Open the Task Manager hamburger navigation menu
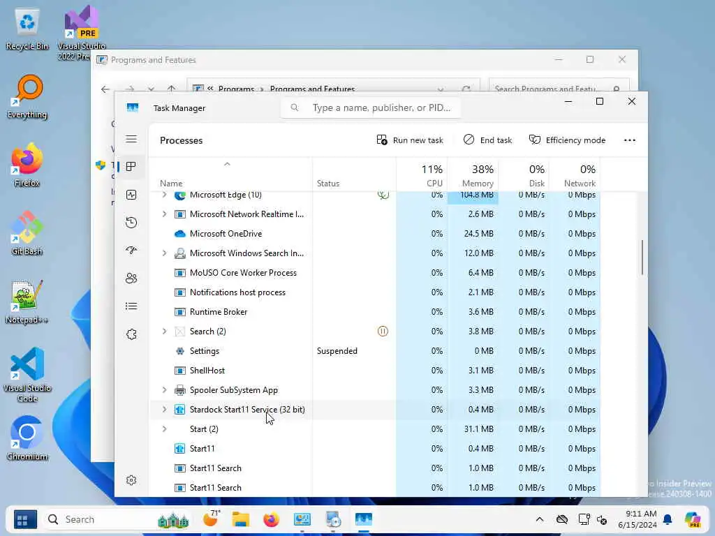 (x=131, y=139)
